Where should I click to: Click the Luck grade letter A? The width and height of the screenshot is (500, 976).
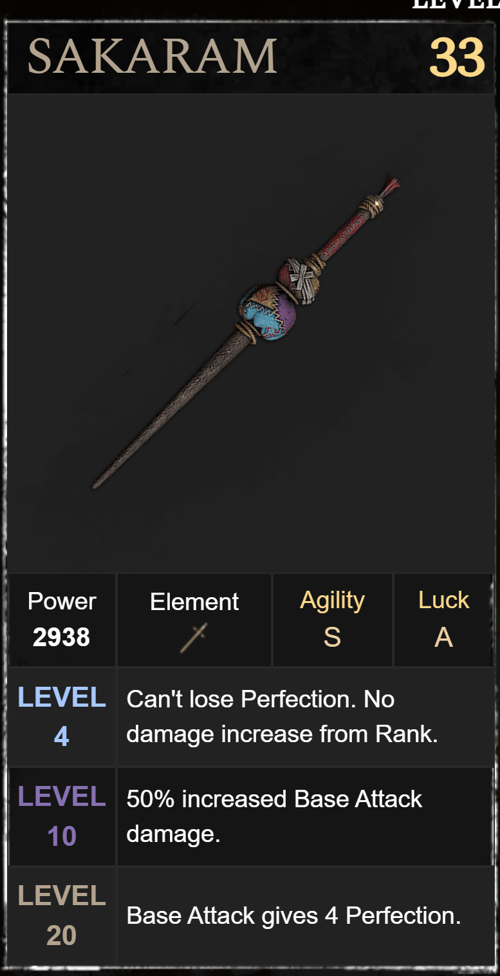(443, 638)
